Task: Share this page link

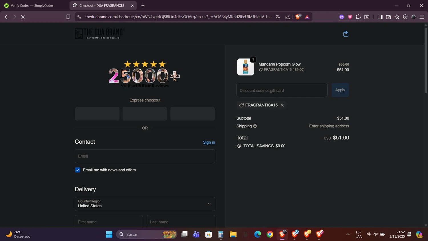Action: (288, 17)
